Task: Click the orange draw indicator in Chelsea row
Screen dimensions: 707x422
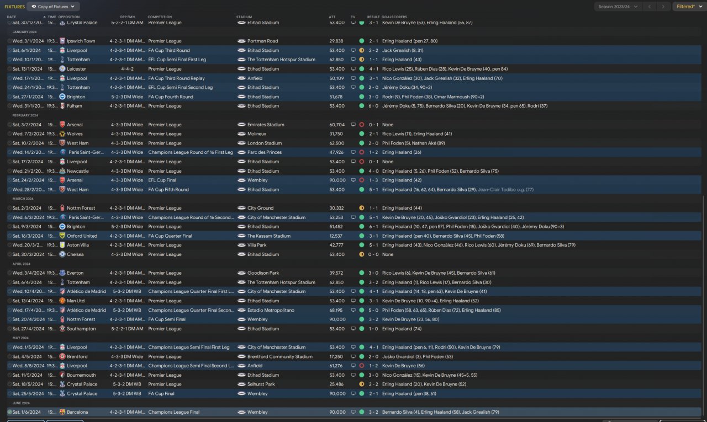Action: (361, 254)
